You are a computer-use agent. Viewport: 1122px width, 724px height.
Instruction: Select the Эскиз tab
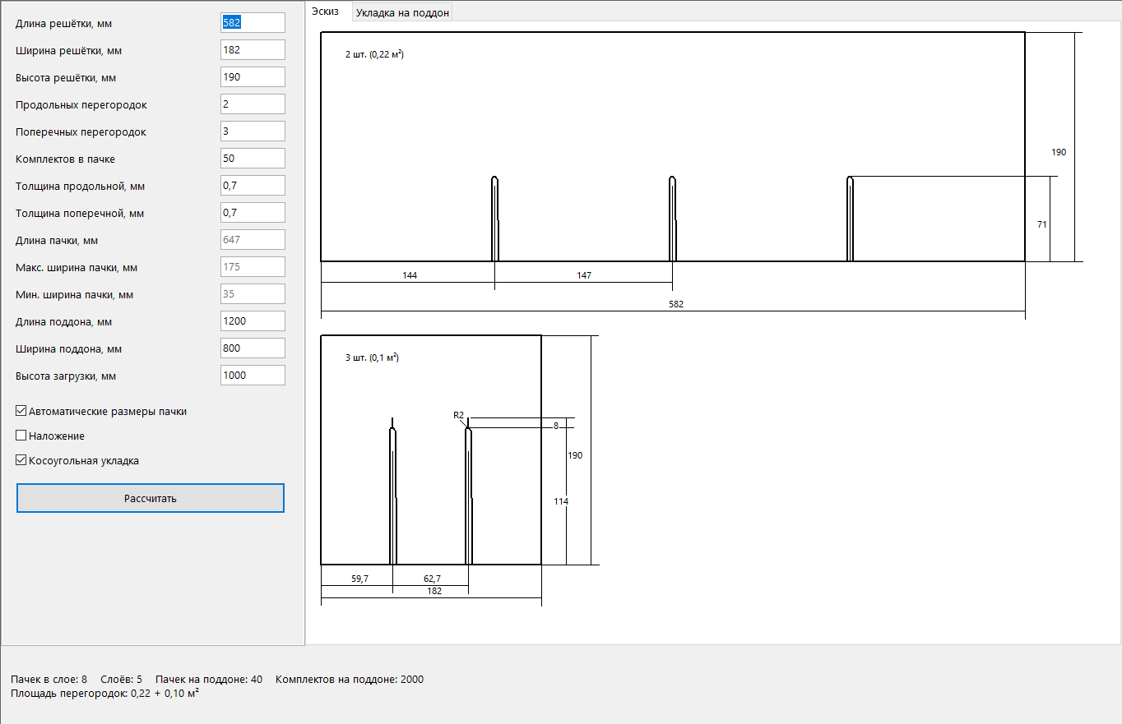click(x=325, y=12)
